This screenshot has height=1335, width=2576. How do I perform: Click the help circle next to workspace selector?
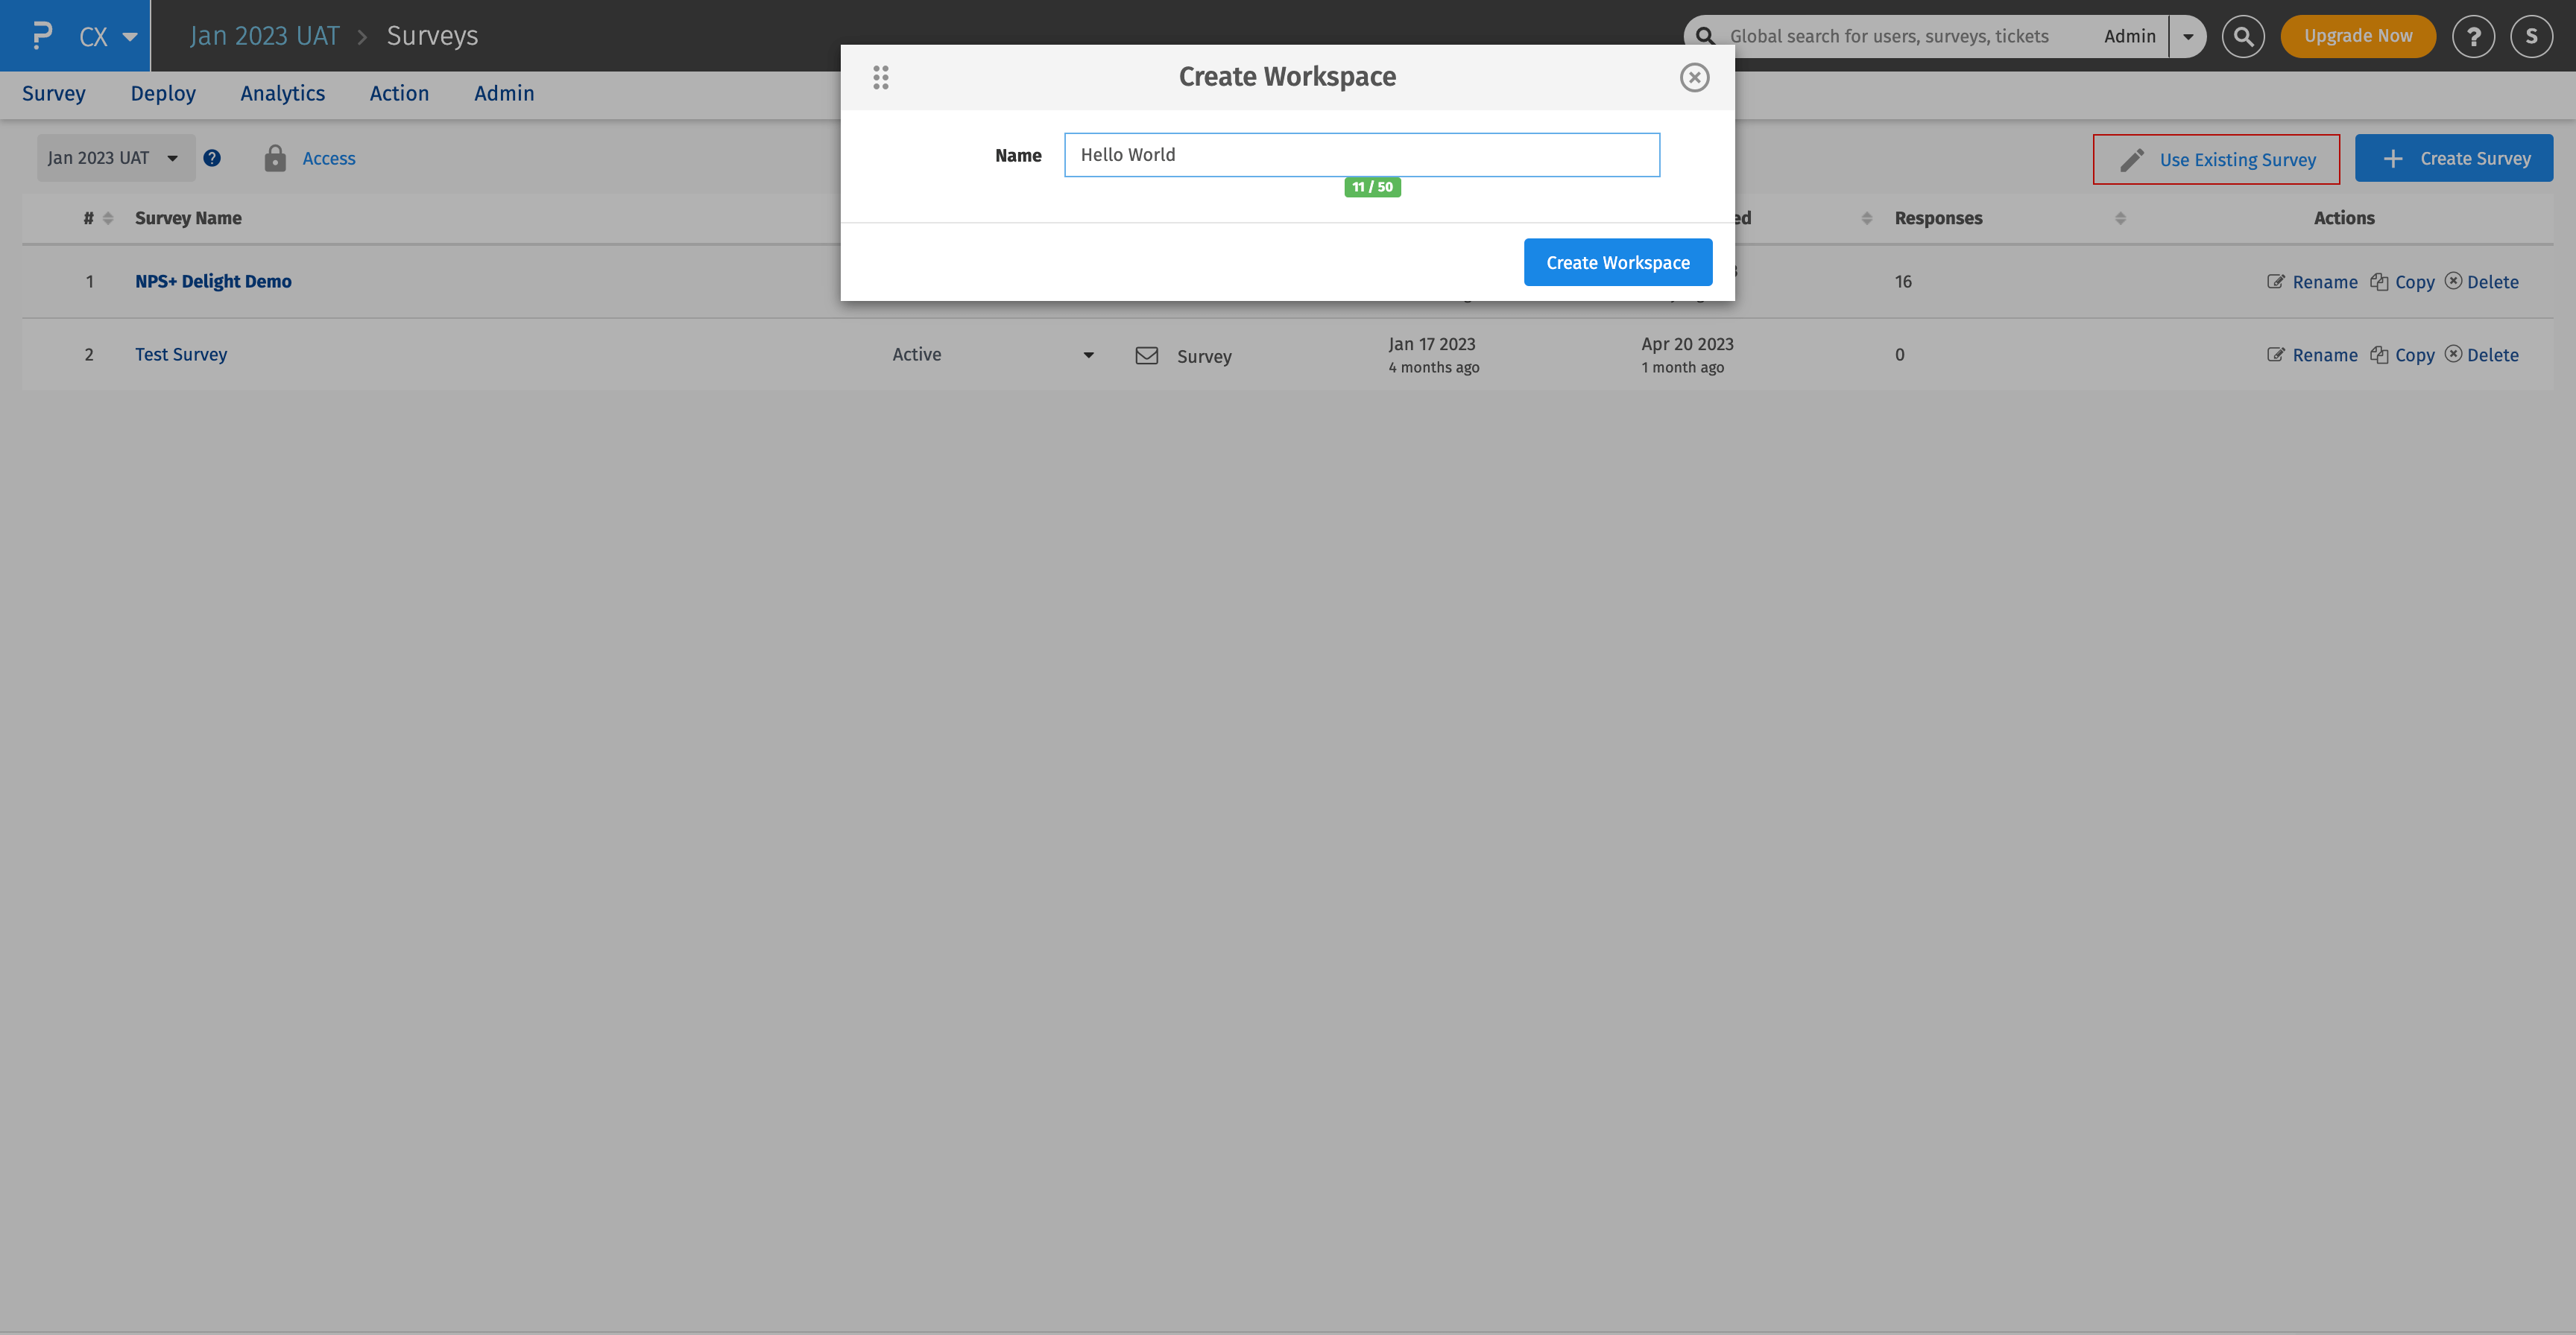pyautogui.click(x=212, y=158)
